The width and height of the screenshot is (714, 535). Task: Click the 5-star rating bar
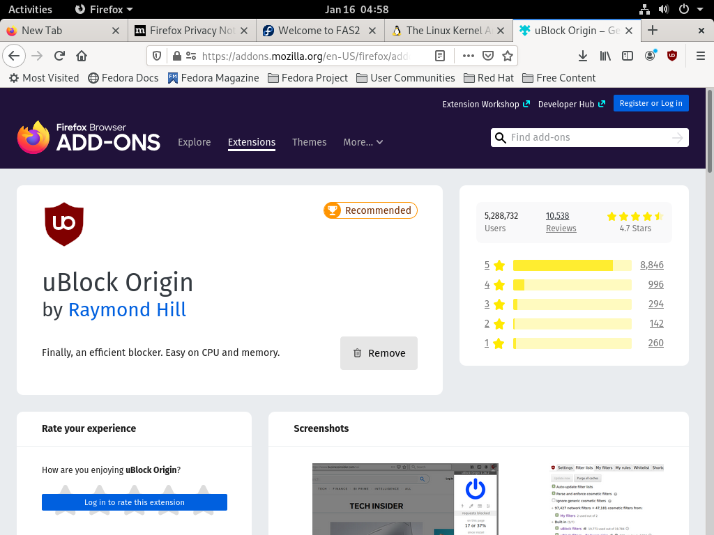pos(572,265)
